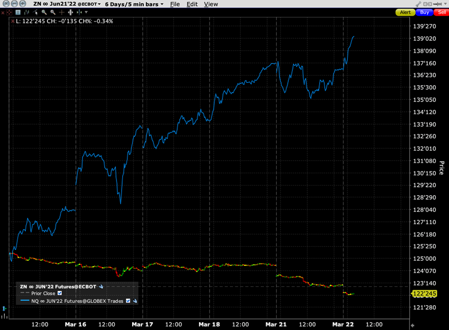Click the window grouping chain-link icon
Image resolution: width=449 pixels, height=330 pixels.
[x=427, y=4]
